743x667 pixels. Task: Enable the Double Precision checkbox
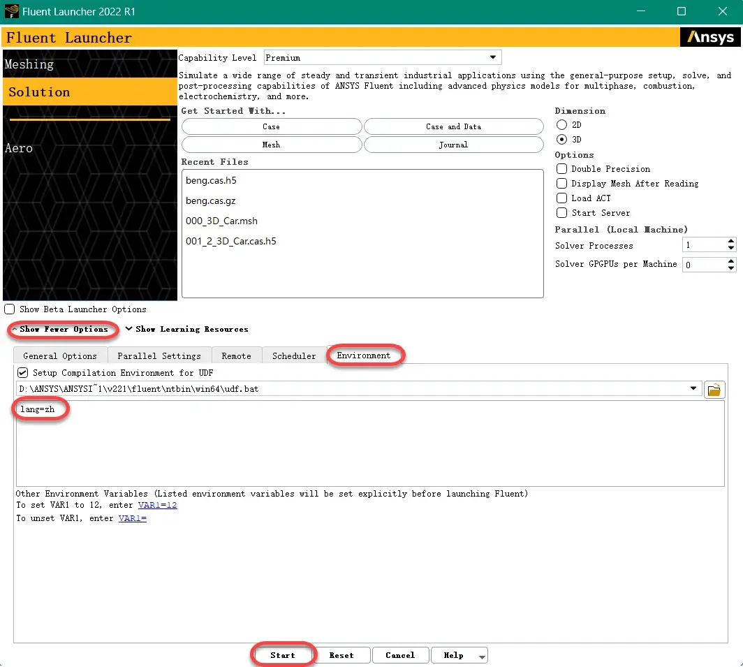click(x=561, y=169)
